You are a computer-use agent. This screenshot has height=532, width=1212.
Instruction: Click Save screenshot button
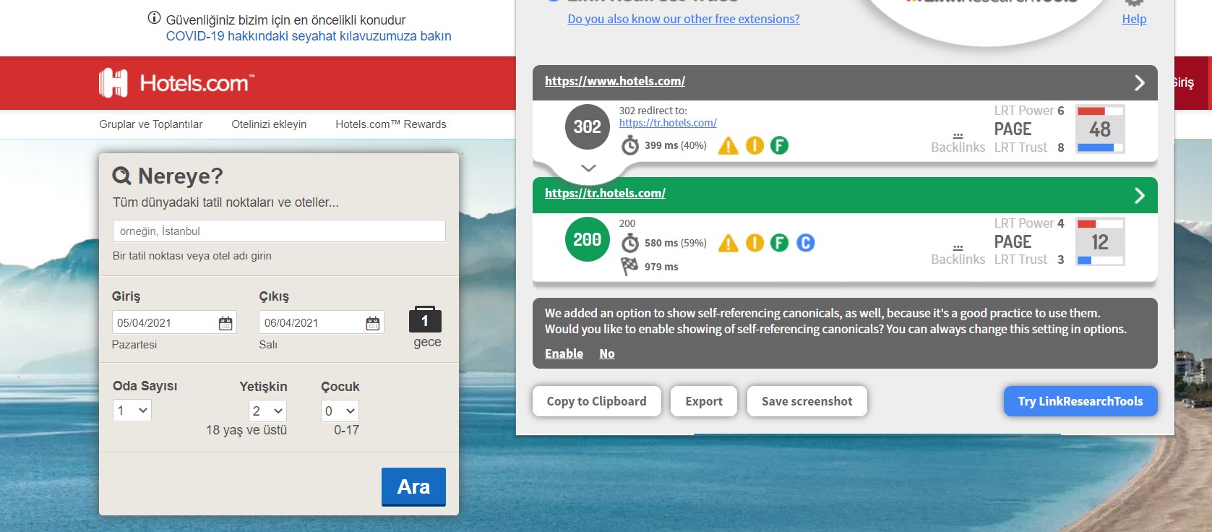pos(807,401)
